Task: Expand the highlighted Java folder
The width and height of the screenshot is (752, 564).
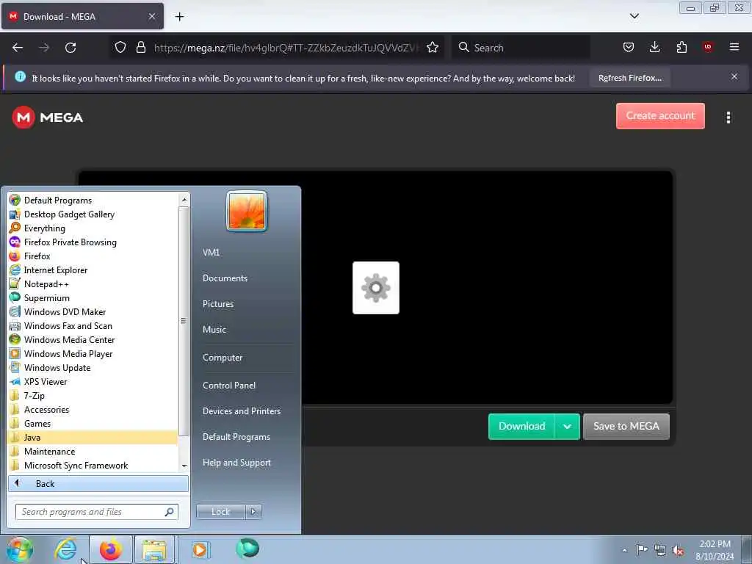Action: tap(93, 437)
